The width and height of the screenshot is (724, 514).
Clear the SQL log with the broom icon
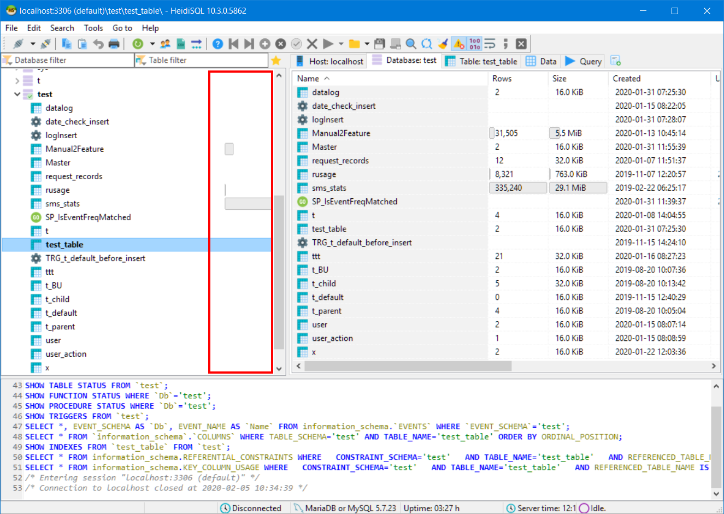coord(442,44)
